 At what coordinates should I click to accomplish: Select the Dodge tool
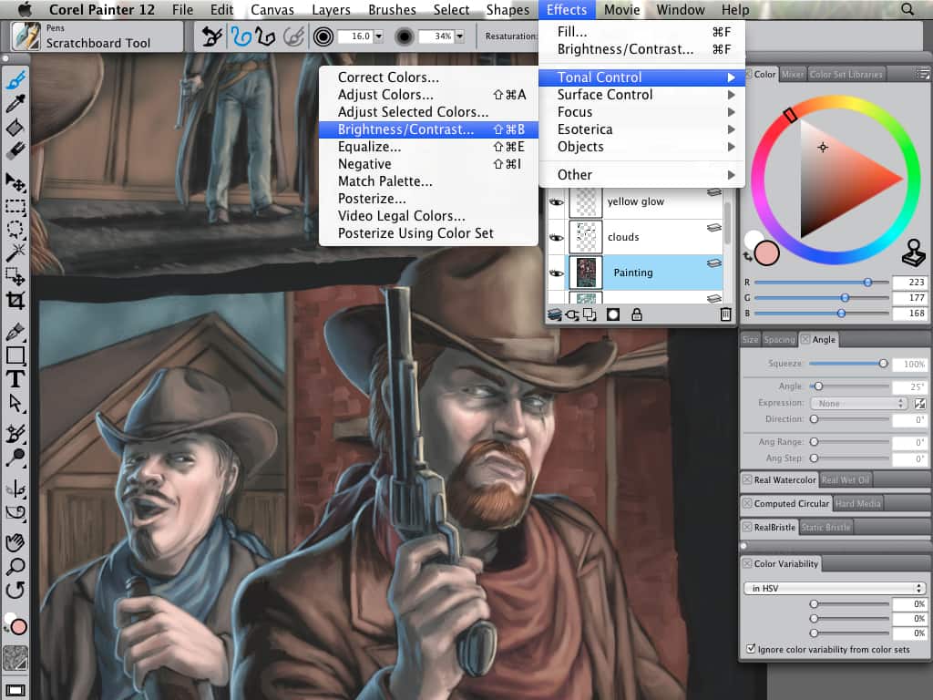pyautogui.click(x=15, y=458)
